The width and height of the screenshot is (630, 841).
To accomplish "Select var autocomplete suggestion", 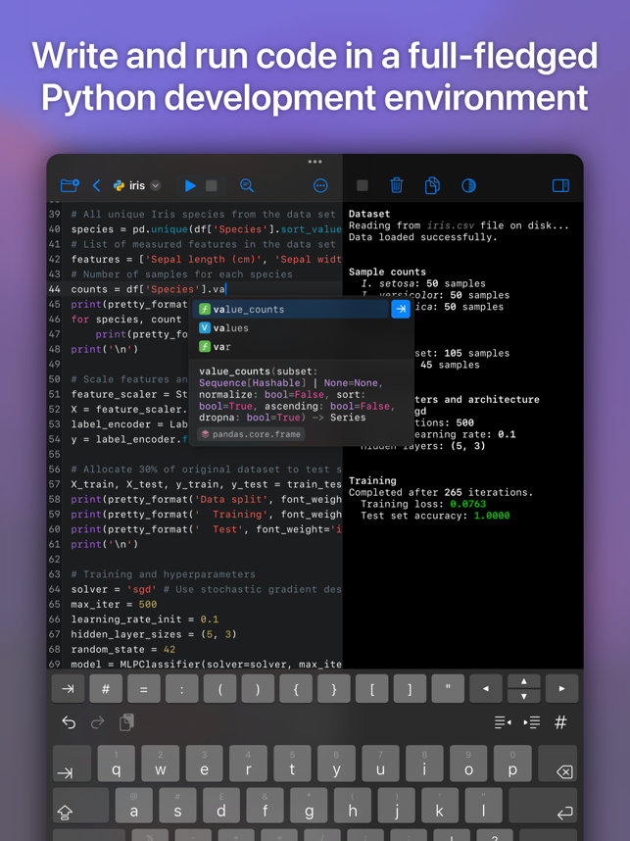I will (291, 347).
